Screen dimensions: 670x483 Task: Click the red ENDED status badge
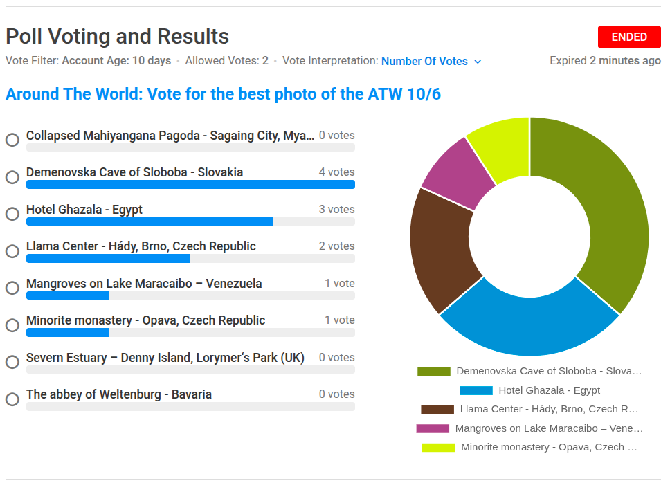629,37
